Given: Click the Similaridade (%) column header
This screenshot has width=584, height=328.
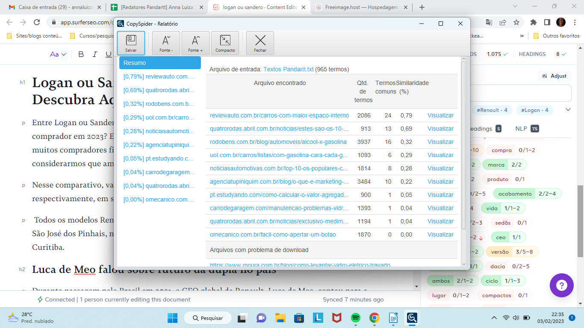Looking at the screenshot, I should (413, 87).
